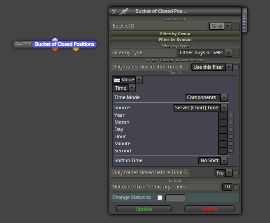Click the Day input field
The image size is (270, 223).
click(x=223, y=130)
